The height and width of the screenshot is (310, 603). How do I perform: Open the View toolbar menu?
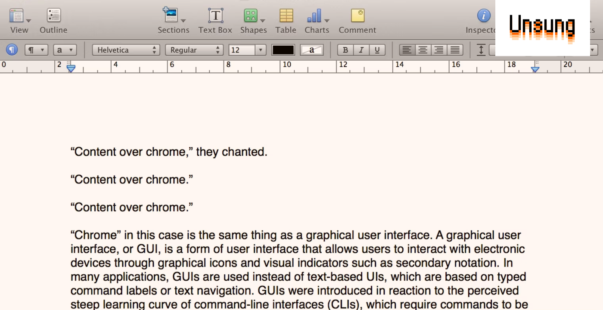coord(19,21)
